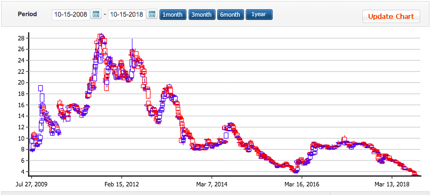The height and width of the screenshot is (195, 430).
Task: Click the end date field 10-15-2018
Action: (x=127, y=15)
